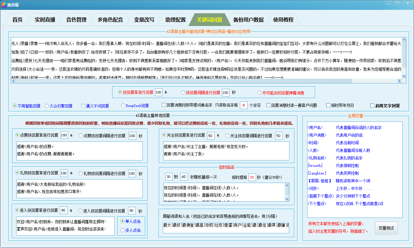Tick the 报时带年月日 checkbox
The height and width of the screenshot is (248, 414).
point(328,105)
